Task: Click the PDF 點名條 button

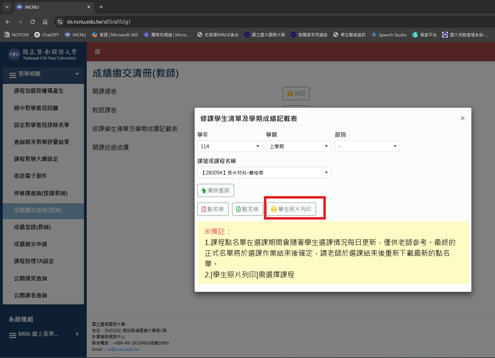Action: (x=213, y=209)
